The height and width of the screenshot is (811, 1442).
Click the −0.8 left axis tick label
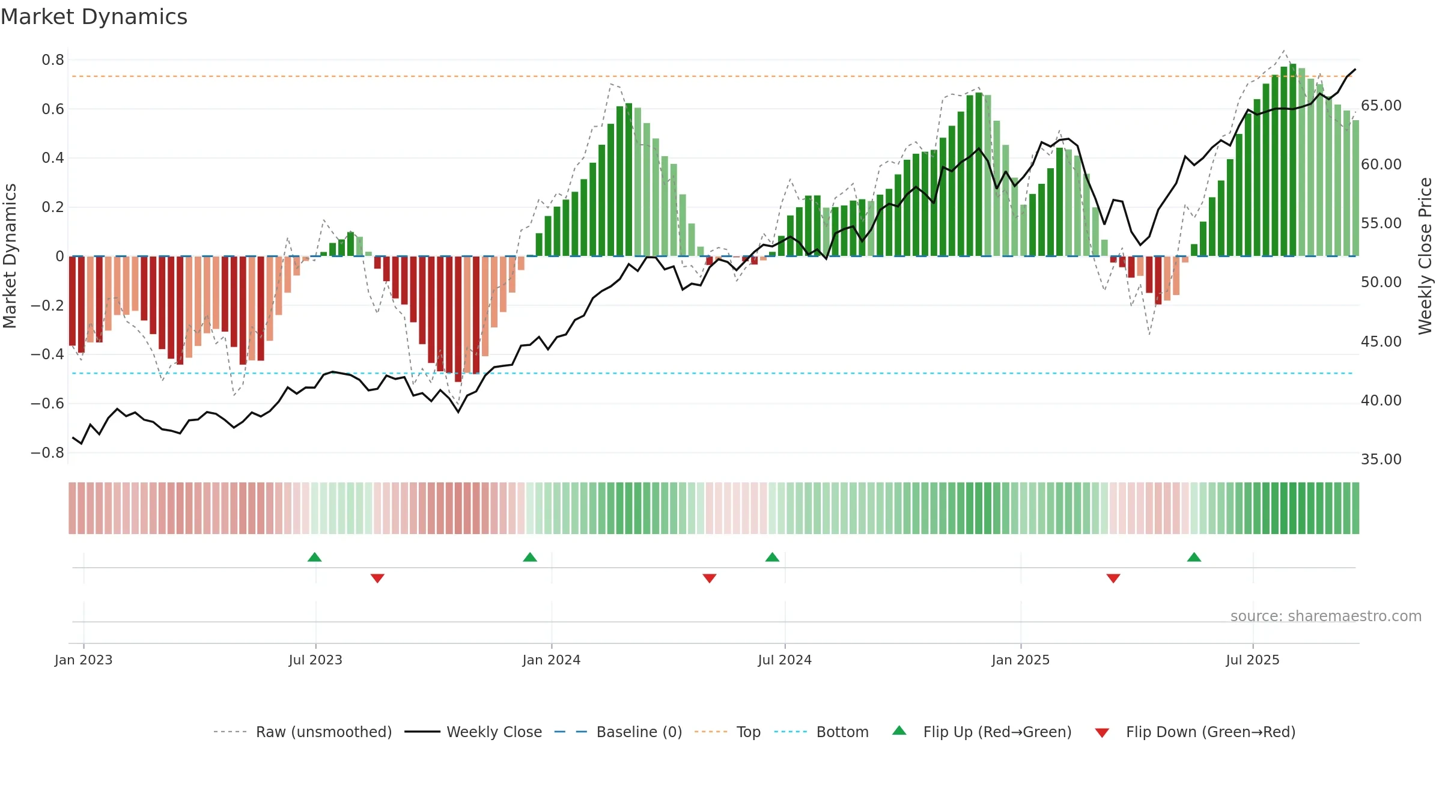pos(47,452)
